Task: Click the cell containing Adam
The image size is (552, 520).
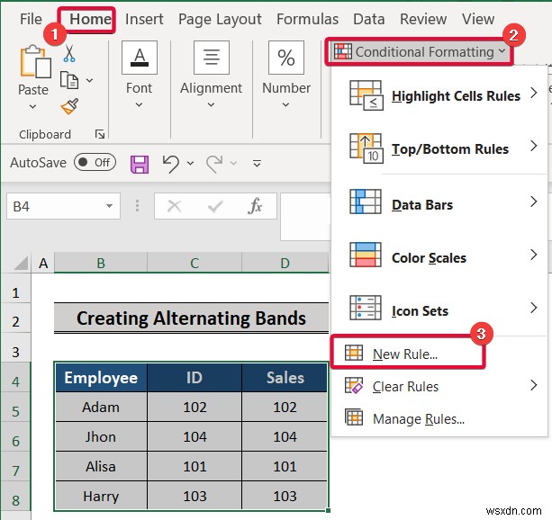Action: click(101, 407)
